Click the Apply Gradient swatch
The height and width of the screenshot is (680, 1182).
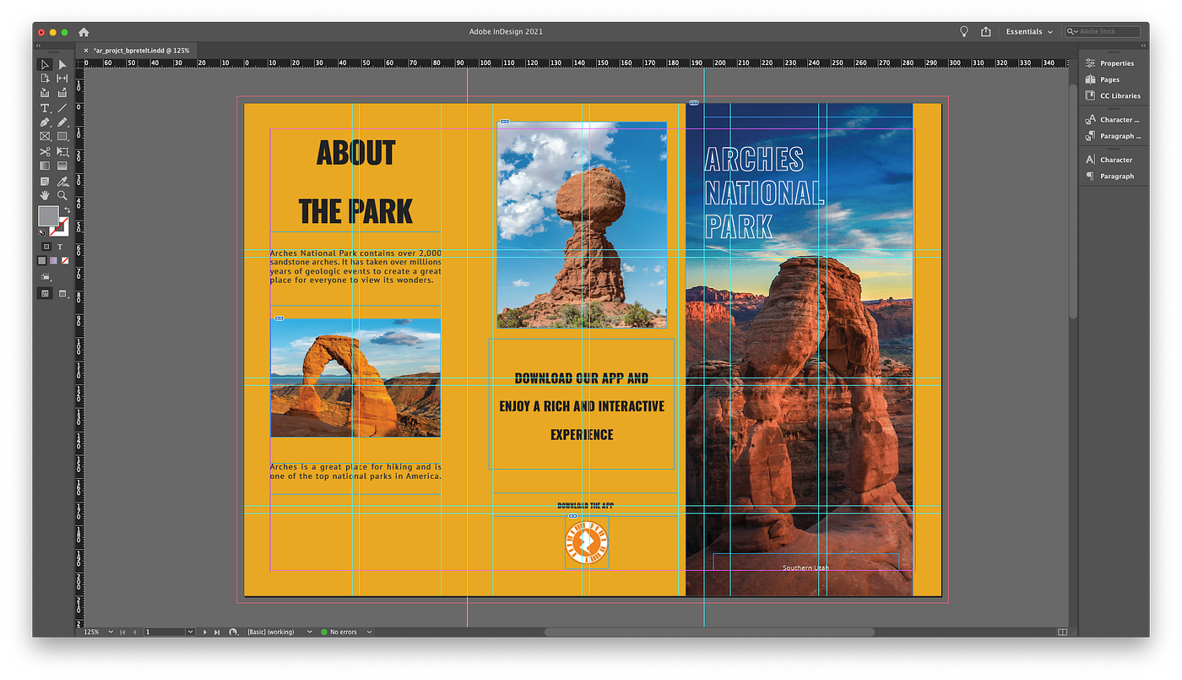[x=53, y=260]
